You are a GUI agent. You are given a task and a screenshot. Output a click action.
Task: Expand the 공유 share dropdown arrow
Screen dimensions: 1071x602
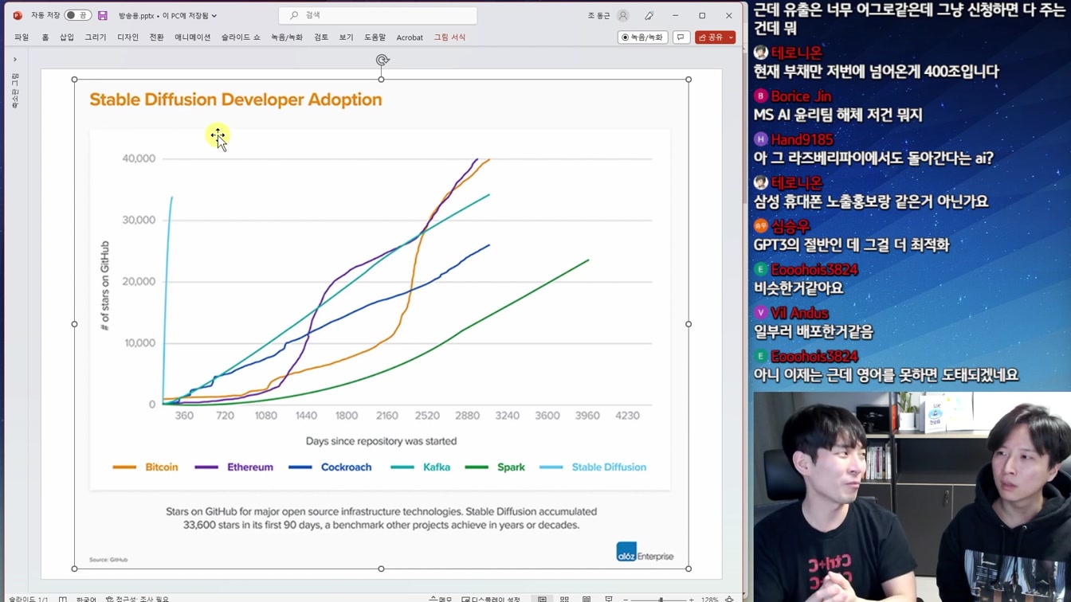(x=732, y=37)
